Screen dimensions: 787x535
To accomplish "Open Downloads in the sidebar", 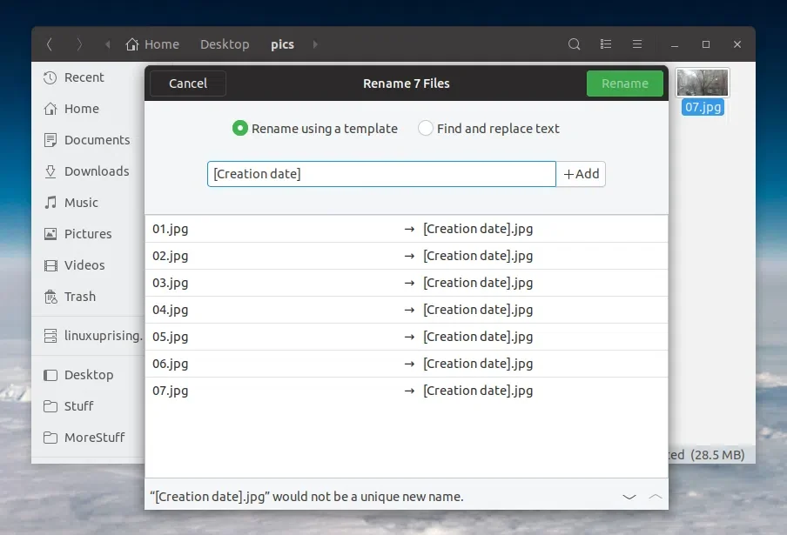I will 96,171.
